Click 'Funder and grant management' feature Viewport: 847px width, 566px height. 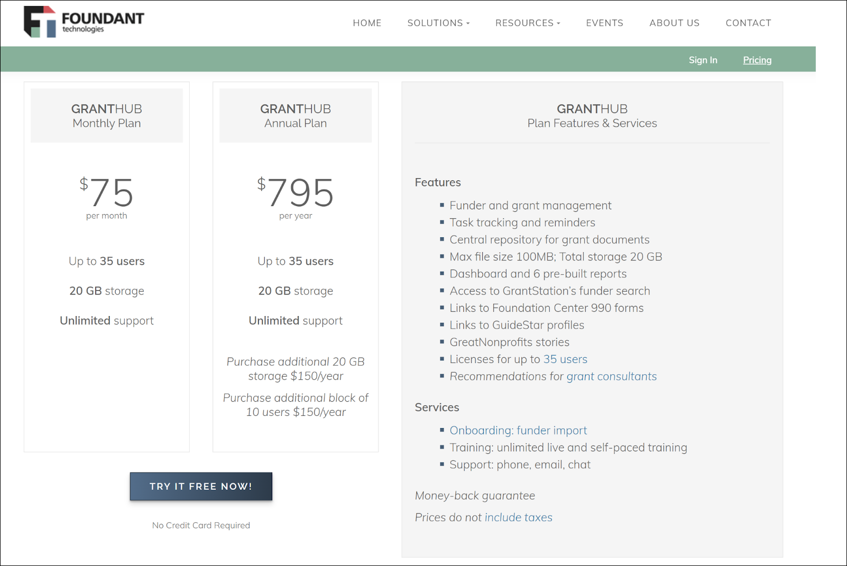click(x=530, y=206)
